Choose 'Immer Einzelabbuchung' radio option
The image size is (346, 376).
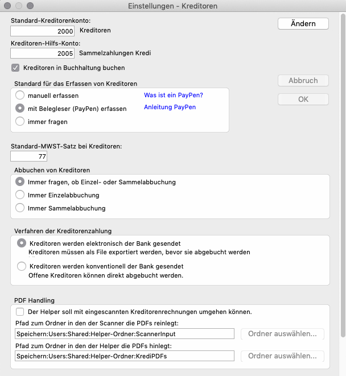pyautogui.click(x=20, y=195)
